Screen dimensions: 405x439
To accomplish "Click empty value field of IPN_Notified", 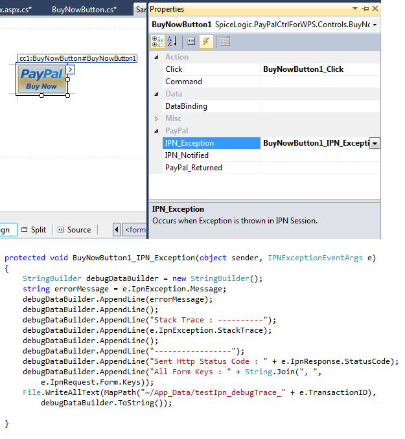I will coord(320,155).
